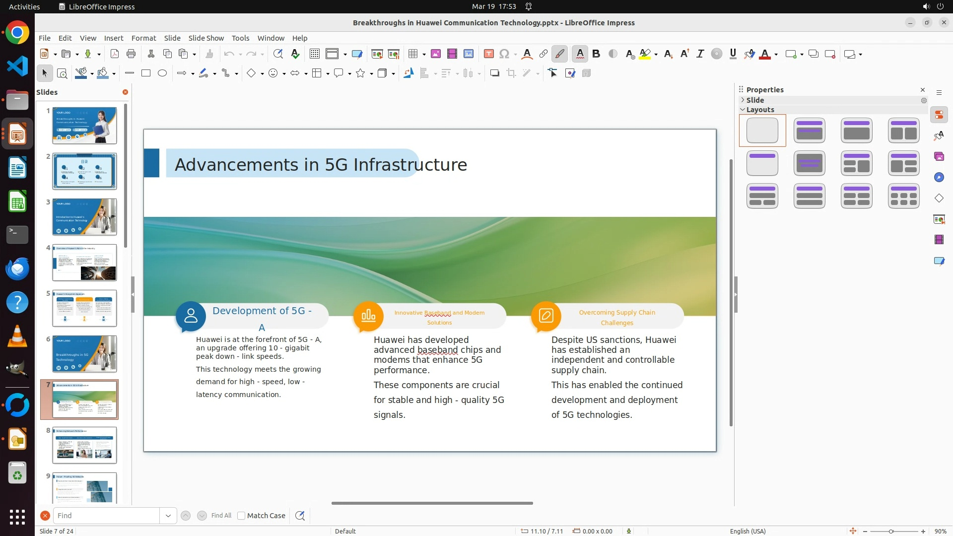The height and width of the screenshot is (536, 953).
Task: Open the Slide Show menu
Action: point(206,38)
